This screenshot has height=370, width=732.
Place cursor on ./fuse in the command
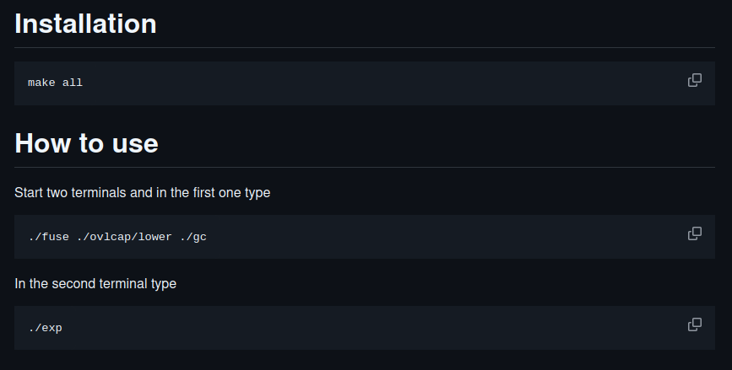click(49, 237)
